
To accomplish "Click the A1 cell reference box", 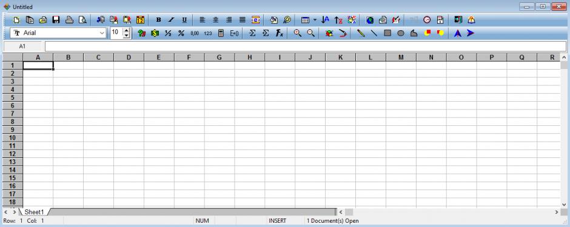I will coord(22,47).
